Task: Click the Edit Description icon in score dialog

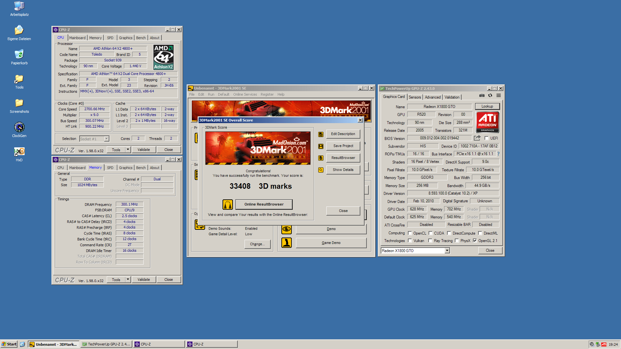Action: pyautogui.click(x=321, y=134)
